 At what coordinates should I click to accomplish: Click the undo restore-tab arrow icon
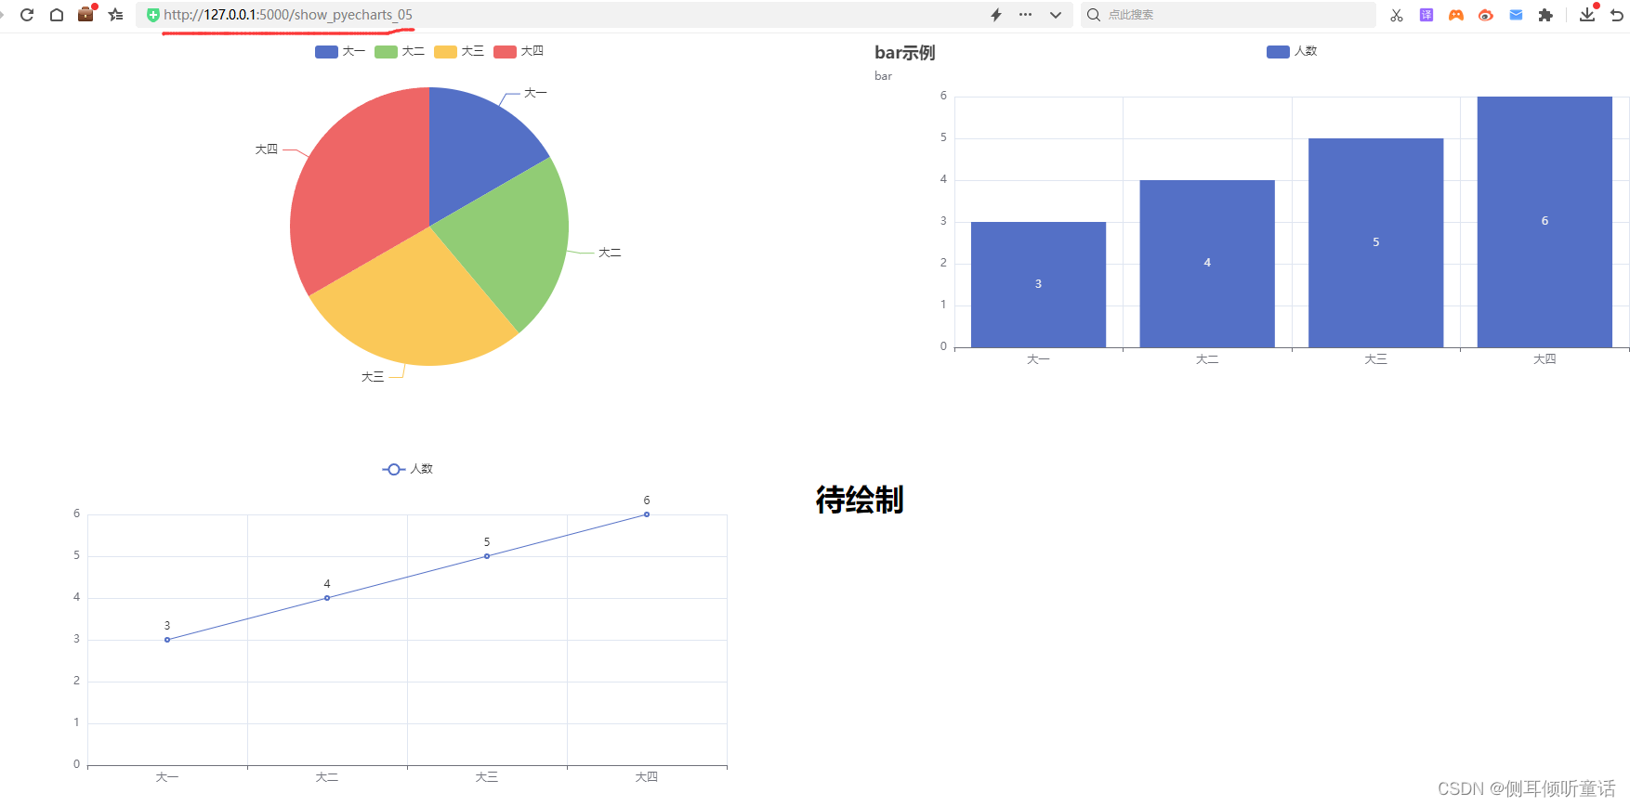tap(1617, 15)
